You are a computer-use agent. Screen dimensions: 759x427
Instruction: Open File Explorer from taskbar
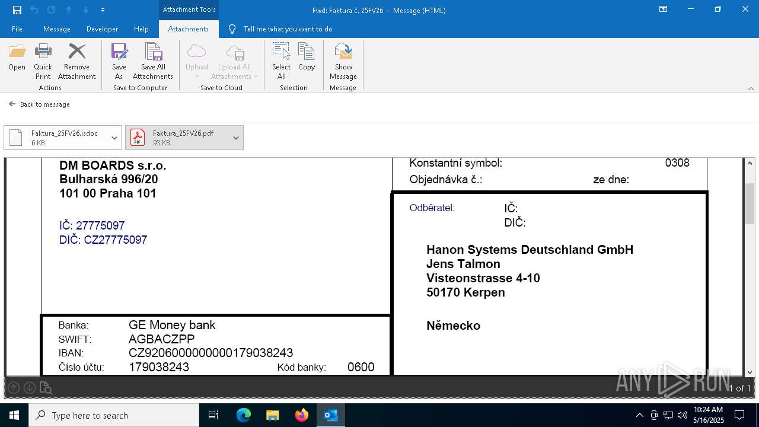pyautogui.click(x=272, y=415)
